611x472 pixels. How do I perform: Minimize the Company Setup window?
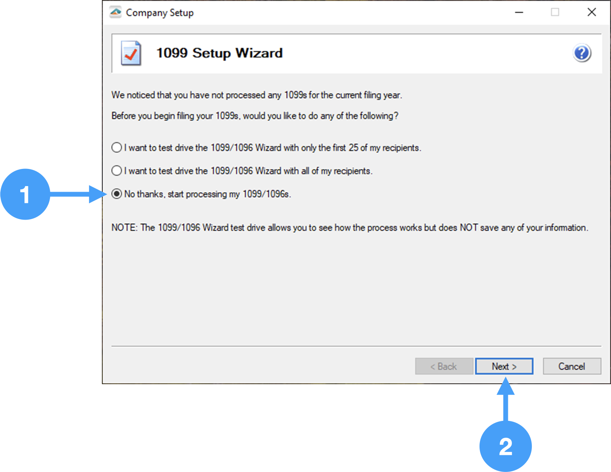pos(519,12)
